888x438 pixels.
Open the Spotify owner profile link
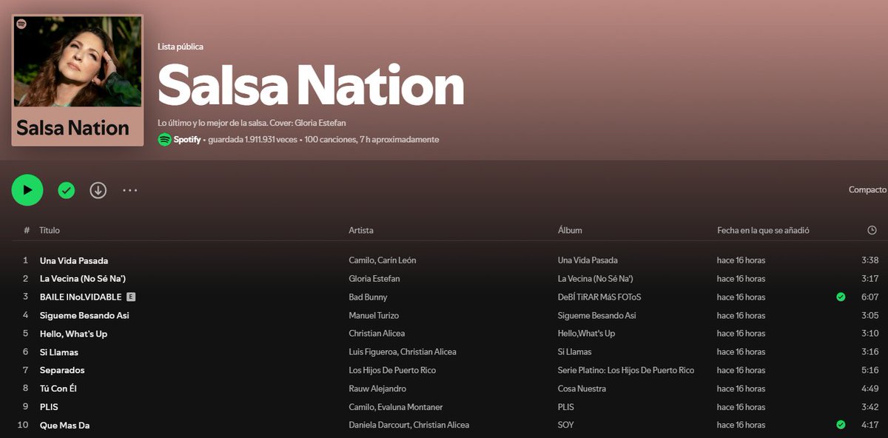coord(187,139)
